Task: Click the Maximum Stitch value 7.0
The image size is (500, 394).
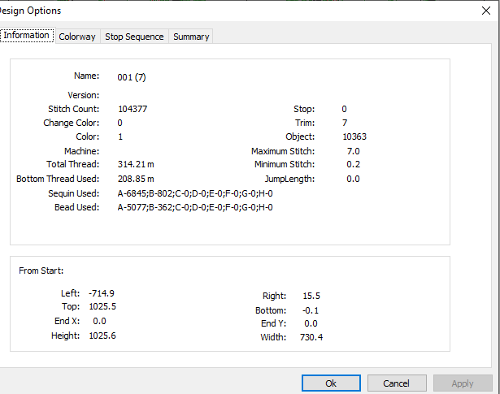Action: tap(354, 151)
